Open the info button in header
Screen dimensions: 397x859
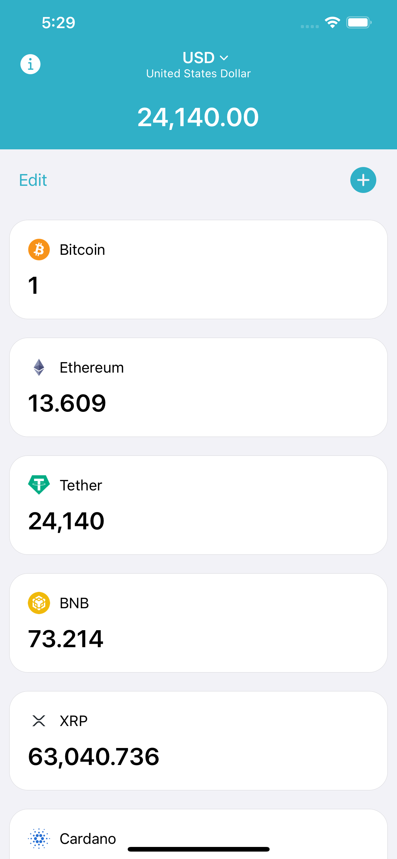point(30,64)
